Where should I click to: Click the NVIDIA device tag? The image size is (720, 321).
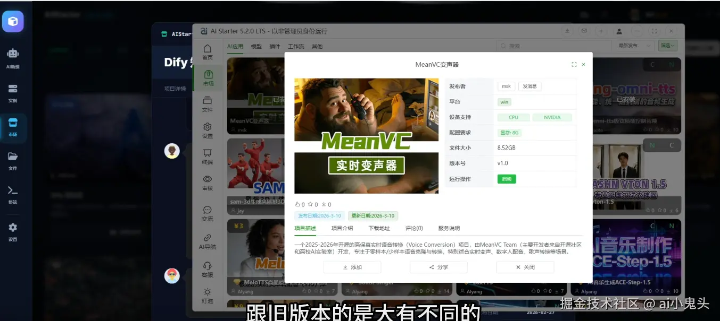[552, 117]
